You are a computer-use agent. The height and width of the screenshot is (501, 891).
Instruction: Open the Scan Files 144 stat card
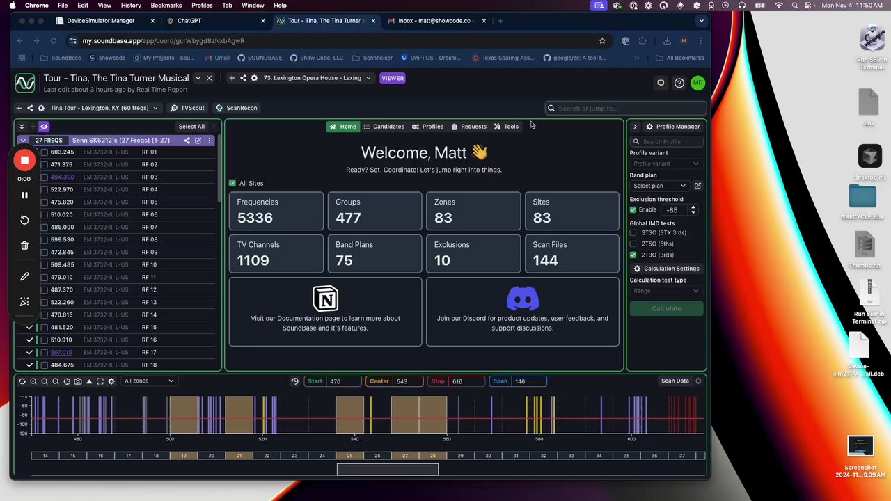point(572,253)
